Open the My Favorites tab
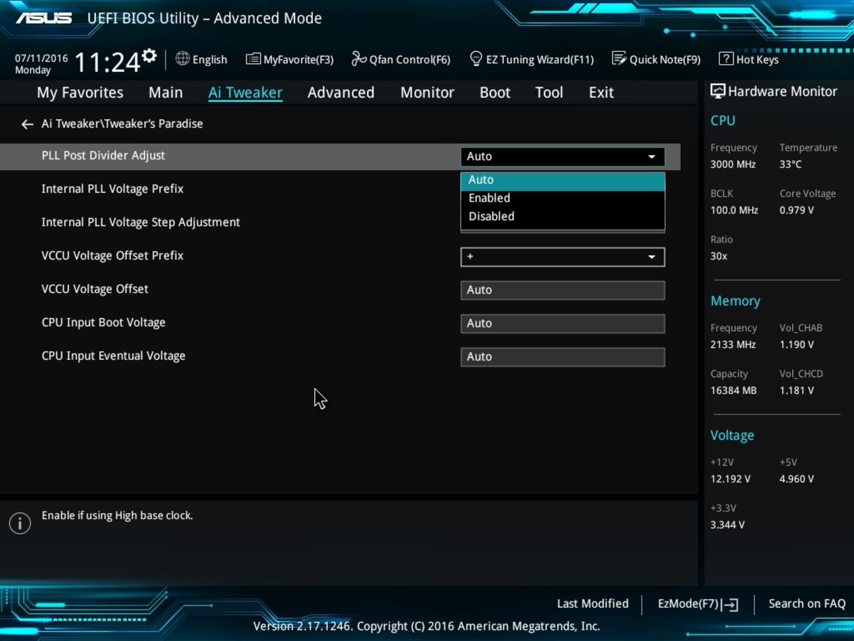The width and height of the screenshot is (854, 641). point(80,92)
